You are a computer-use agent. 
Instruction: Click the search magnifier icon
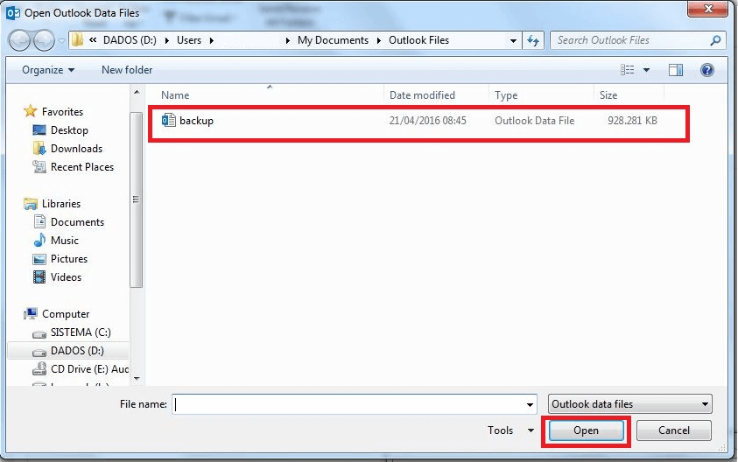click(715, 40)
